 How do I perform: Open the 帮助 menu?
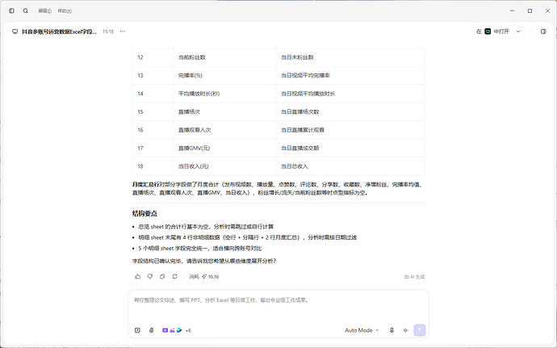point(65,11)
